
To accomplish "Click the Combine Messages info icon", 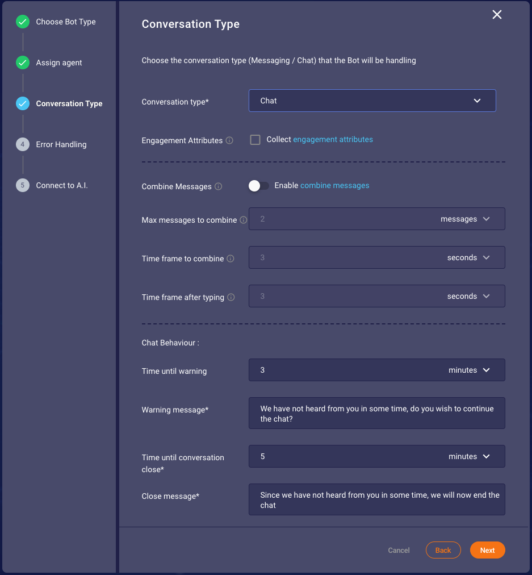I will 219,186.
